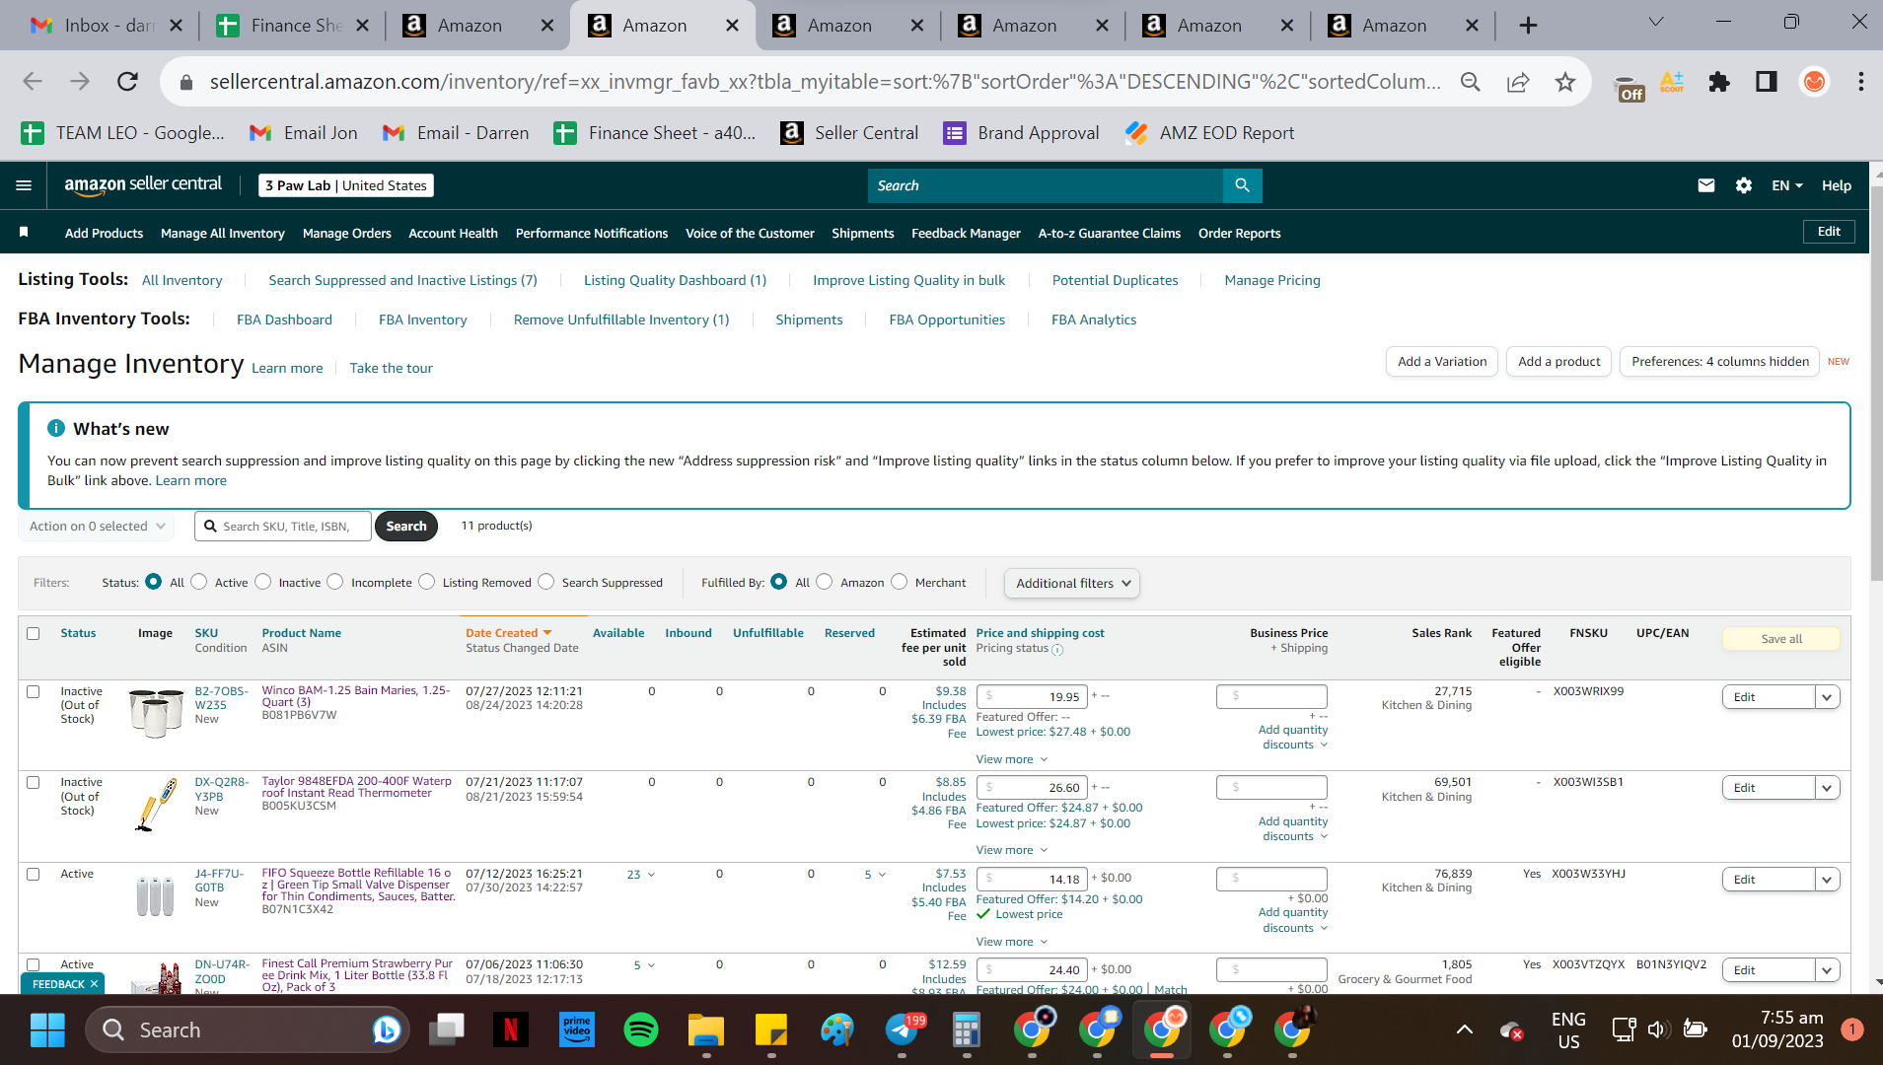Click the Pricing status info icon

[x=1057, y=650]
